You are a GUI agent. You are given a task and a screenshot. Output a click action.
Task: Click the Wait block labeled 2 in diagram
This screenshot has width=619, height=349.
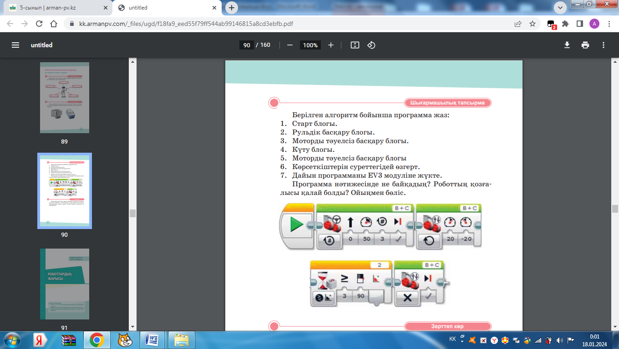pos(350,283)
